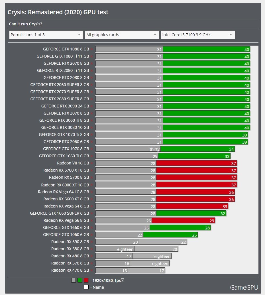Viewport: 265px width, 295px height.
Task: Remove GEFORCE RTX 3090 24 GB with red x
Action: [x=91, y=106]
